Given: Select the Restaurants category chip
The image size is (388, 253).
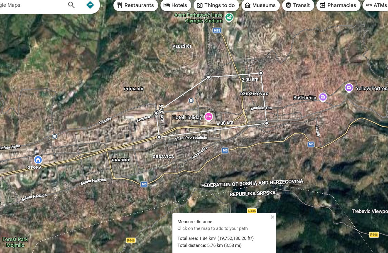Looking at the screenshot, I should [x=136, y=5].
